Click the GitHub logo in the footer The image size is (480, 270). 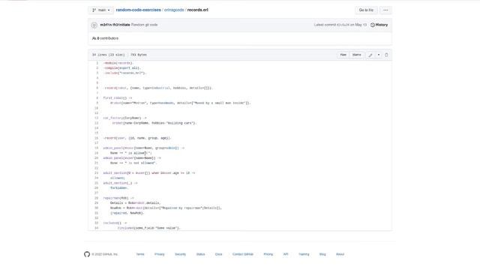point(87,254)
